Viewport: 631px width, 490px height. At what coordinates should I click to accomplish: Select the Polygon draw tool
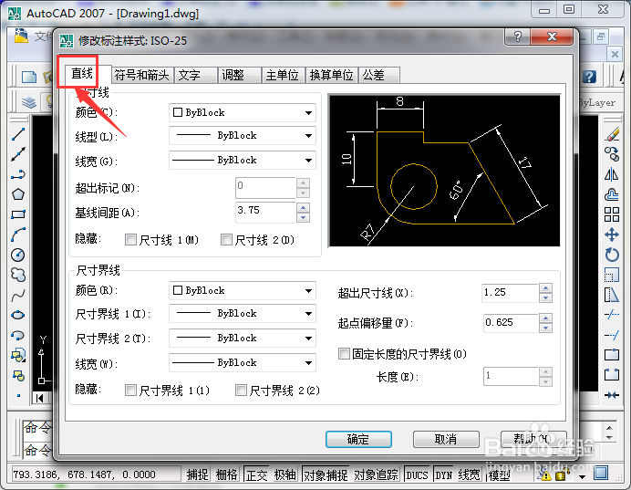click(18, 194)
